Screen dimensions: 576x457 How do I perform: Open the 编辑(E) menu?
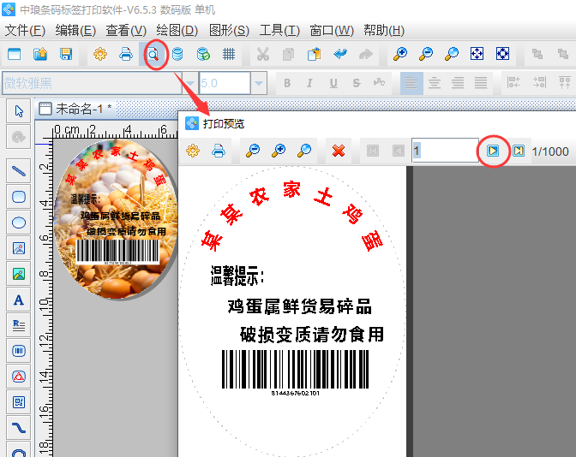tap(75, 31)
